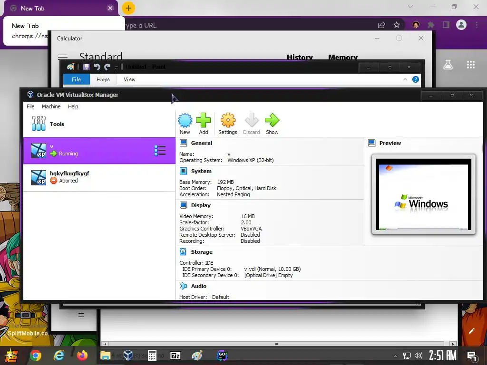Image resolution: width=487 pixels, height=365 pixels.
Task: Click the Windows XP (32-bit) operating system value
Action: point(250,161)
